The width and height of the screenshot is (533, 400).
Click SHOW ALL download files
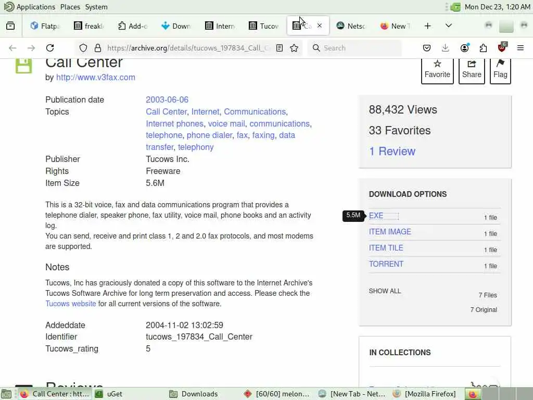385,291
